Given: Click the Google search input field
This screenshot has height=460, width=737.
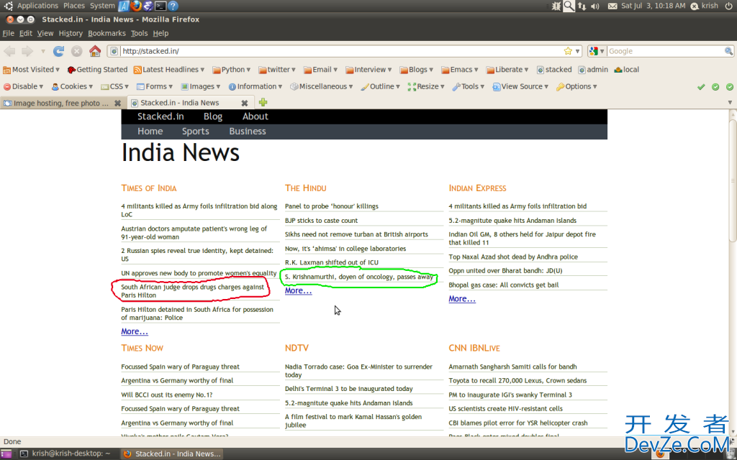Looking at the screenshot, I should pos(665,51).
